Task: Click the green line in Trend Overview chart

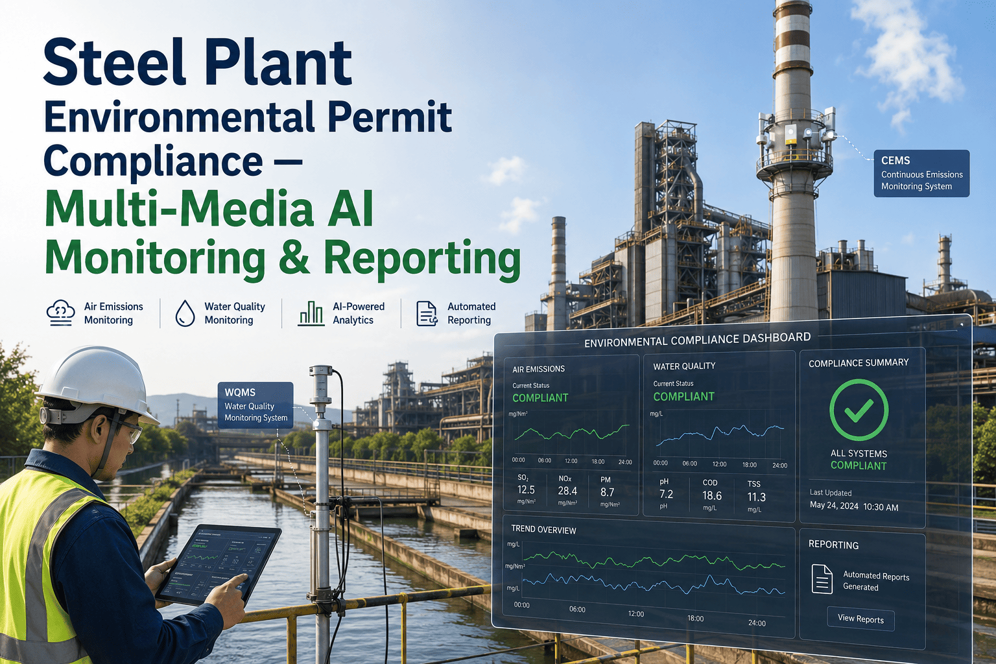Action: (654, 560)
